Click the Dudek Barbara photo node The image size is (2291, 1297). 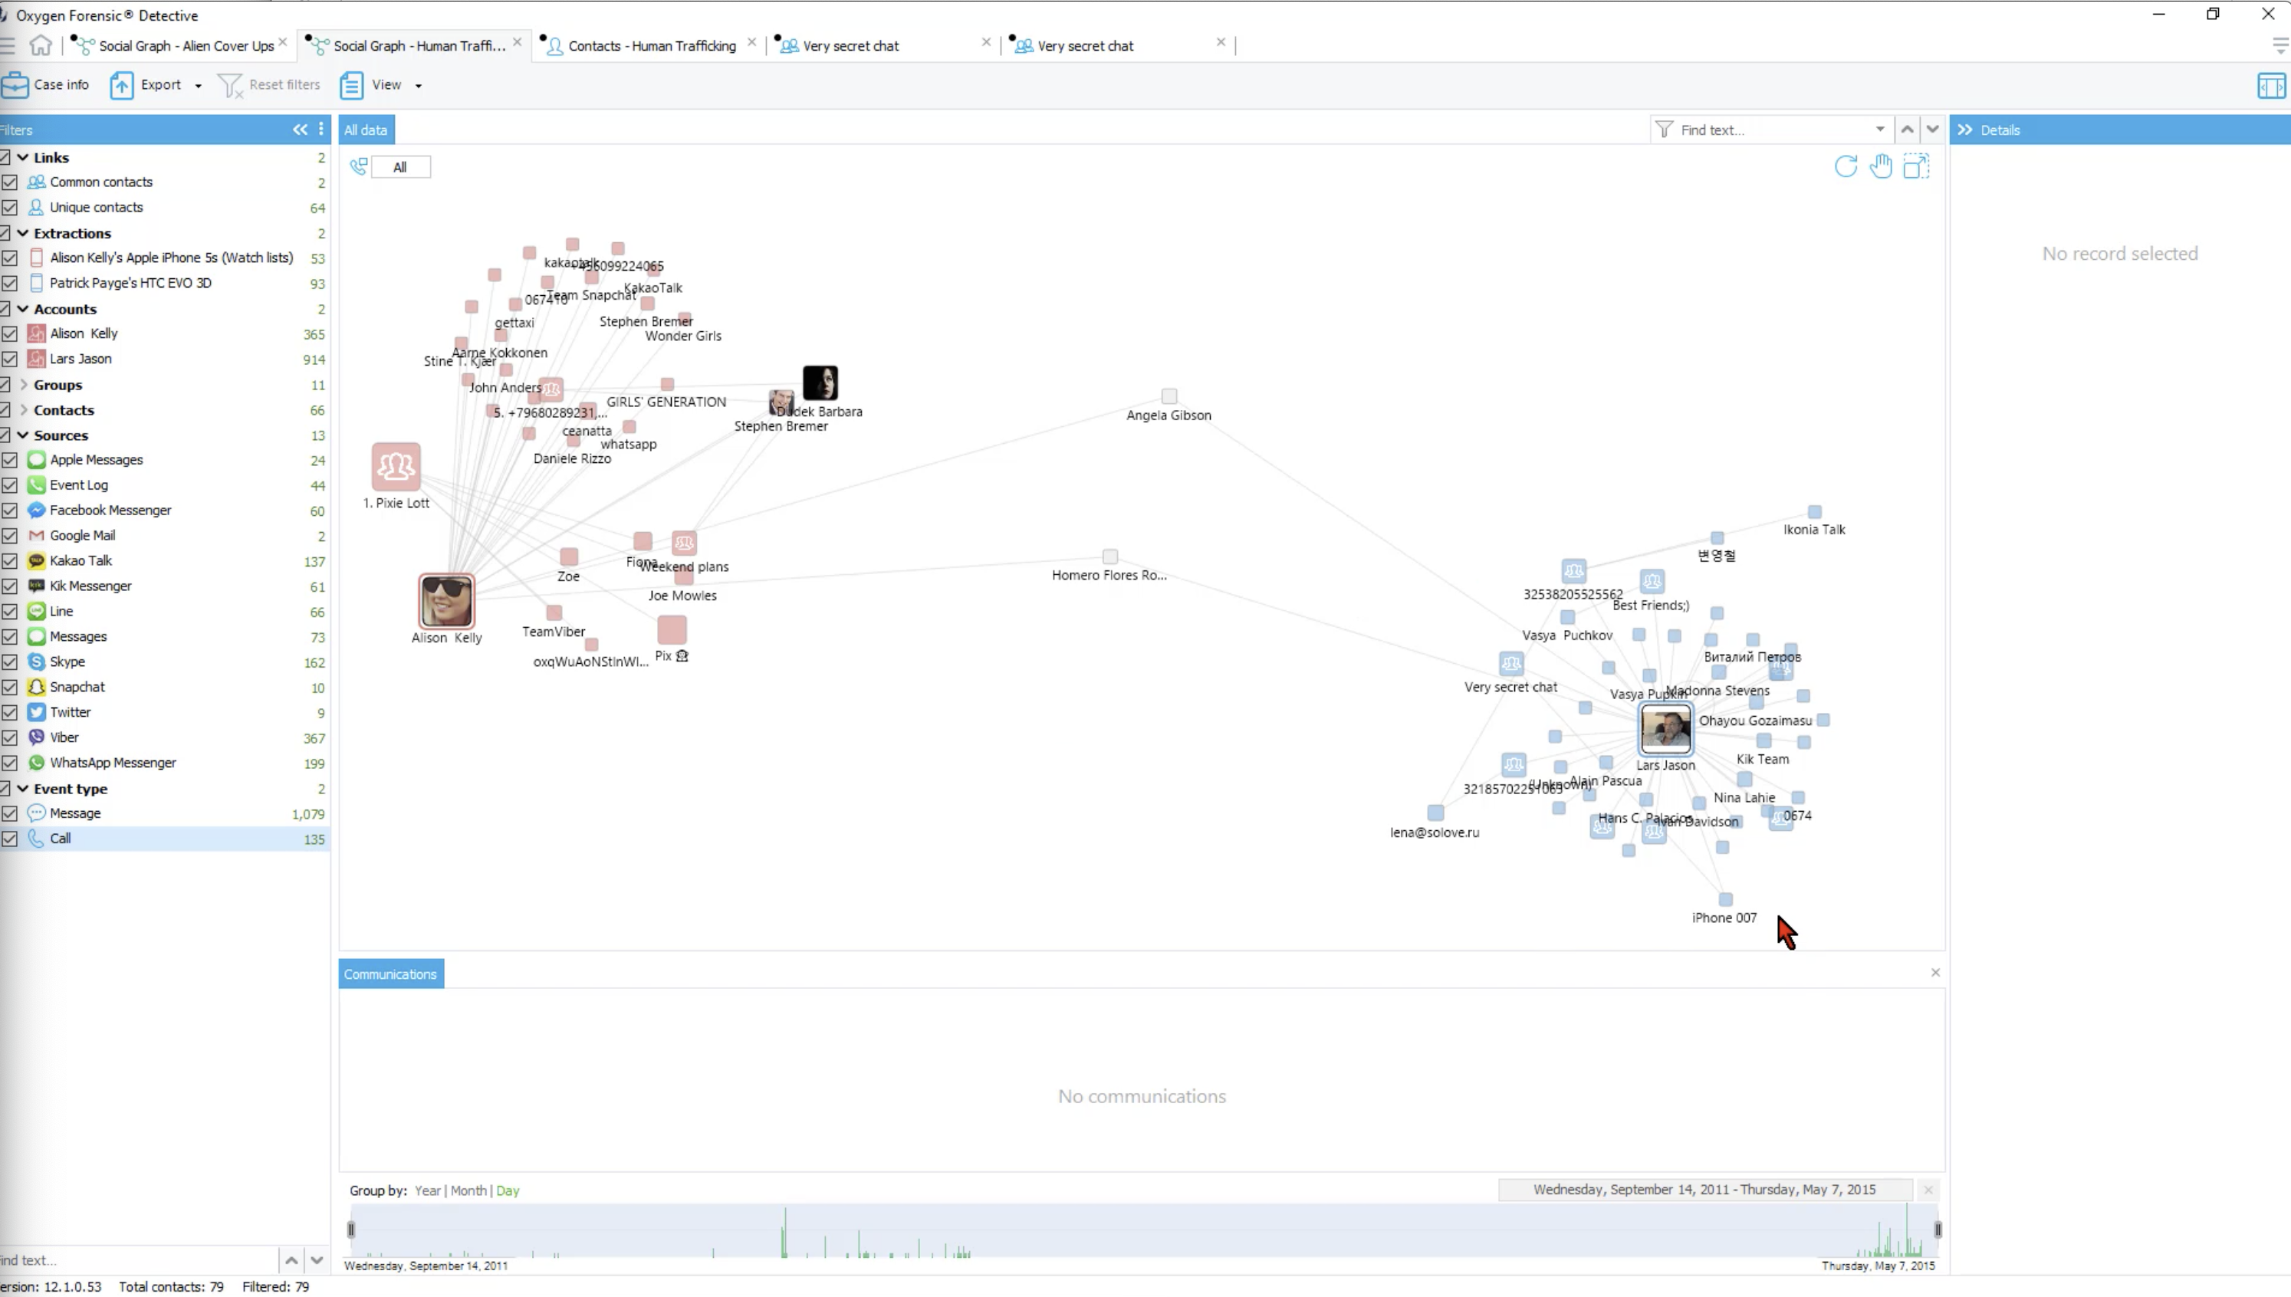coord(820,383)
